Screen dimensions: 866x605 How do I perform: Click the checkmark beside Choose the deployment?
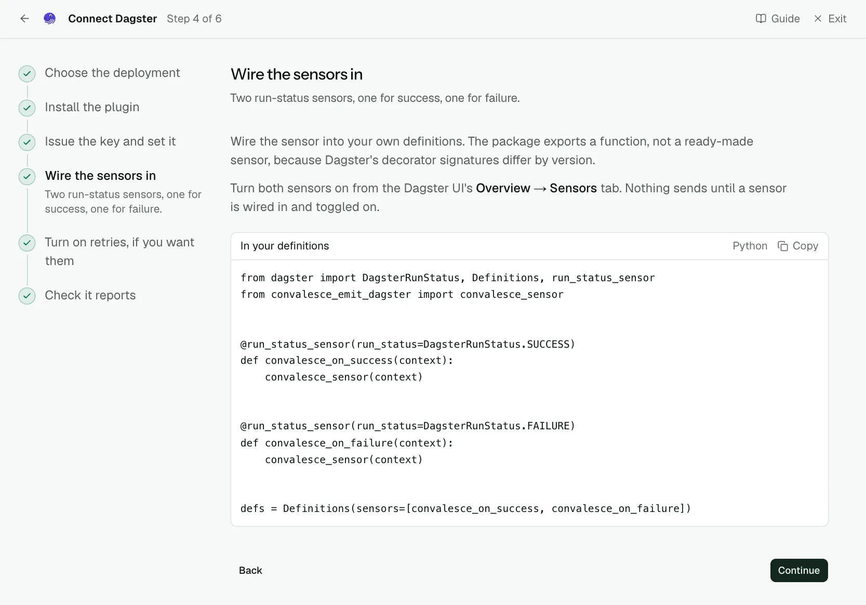(27, 74)
